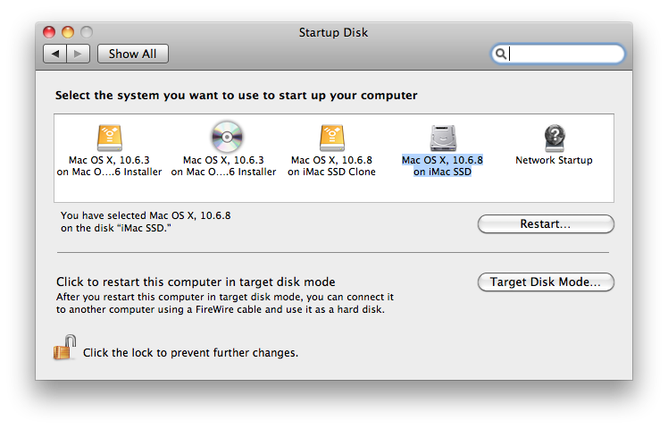Go forward with the right arrow button
The image size is (668, 429).
point(78,54)
